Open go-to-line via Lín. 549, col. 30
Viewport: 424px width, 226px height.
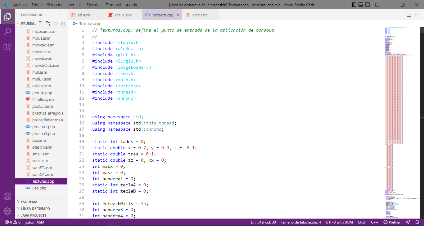[263, 222]
